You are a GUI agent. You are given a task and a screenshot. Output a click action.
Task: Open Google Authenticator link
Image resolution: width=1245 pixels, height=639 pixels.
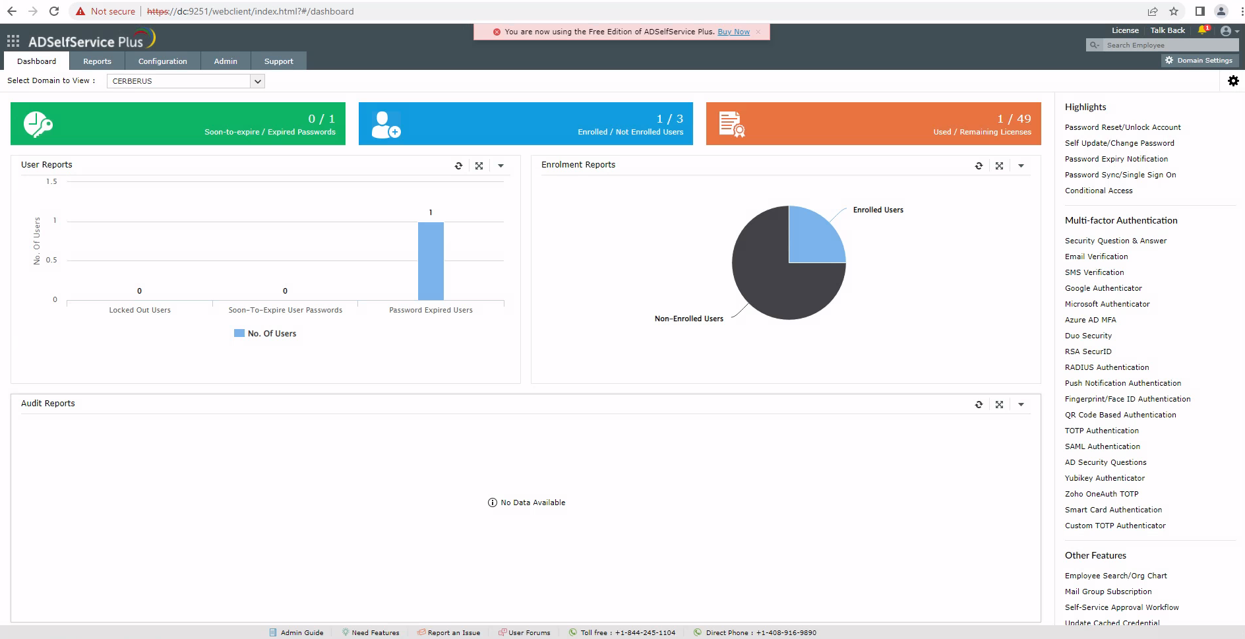click(x=1103, y=288)
